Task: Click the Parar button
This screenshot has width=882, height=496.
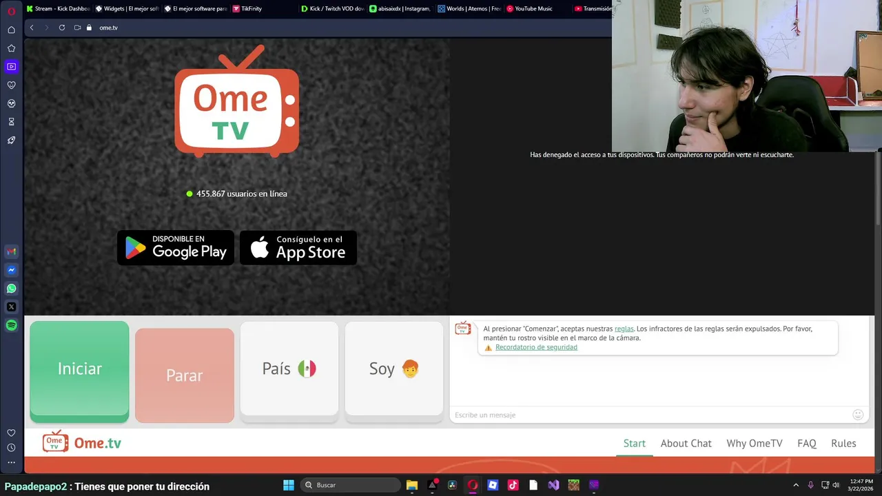Action: [185, 375]
